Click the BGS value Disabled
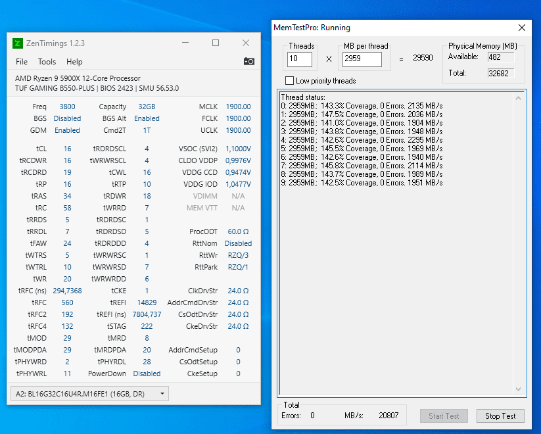The image size is (541, 434). 67,118
